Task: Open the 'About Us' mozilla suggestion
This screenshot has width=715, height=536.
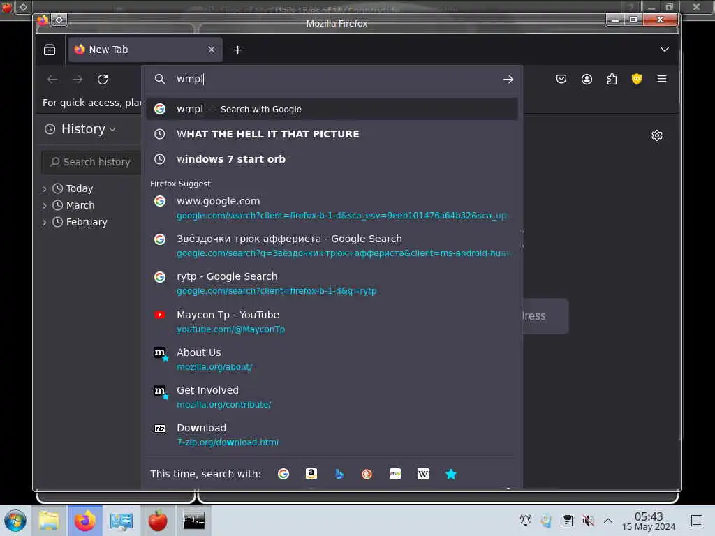Action: click(x=332, y=359)
